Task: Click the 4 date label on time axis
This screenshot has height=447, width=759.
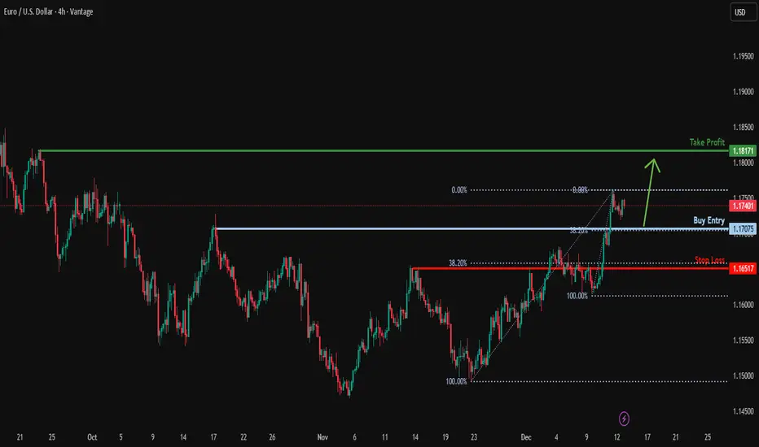Action: click(x=556, y=437)
